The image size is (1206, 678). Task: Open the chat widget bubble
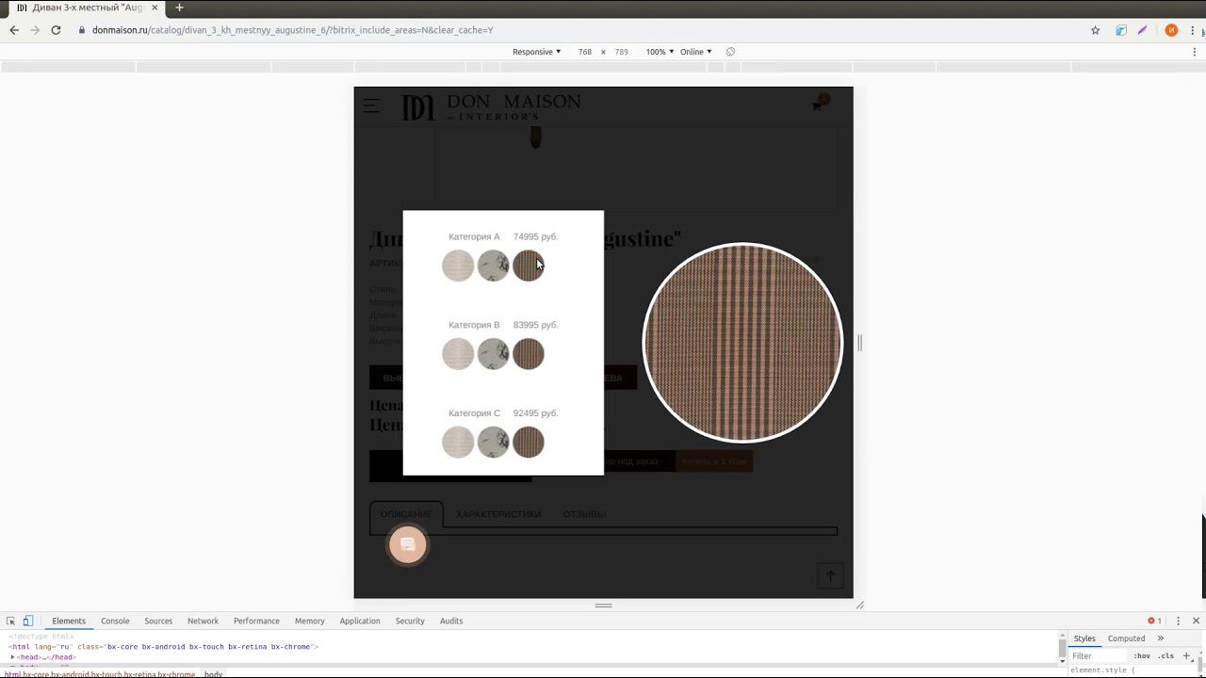point(408,545)
